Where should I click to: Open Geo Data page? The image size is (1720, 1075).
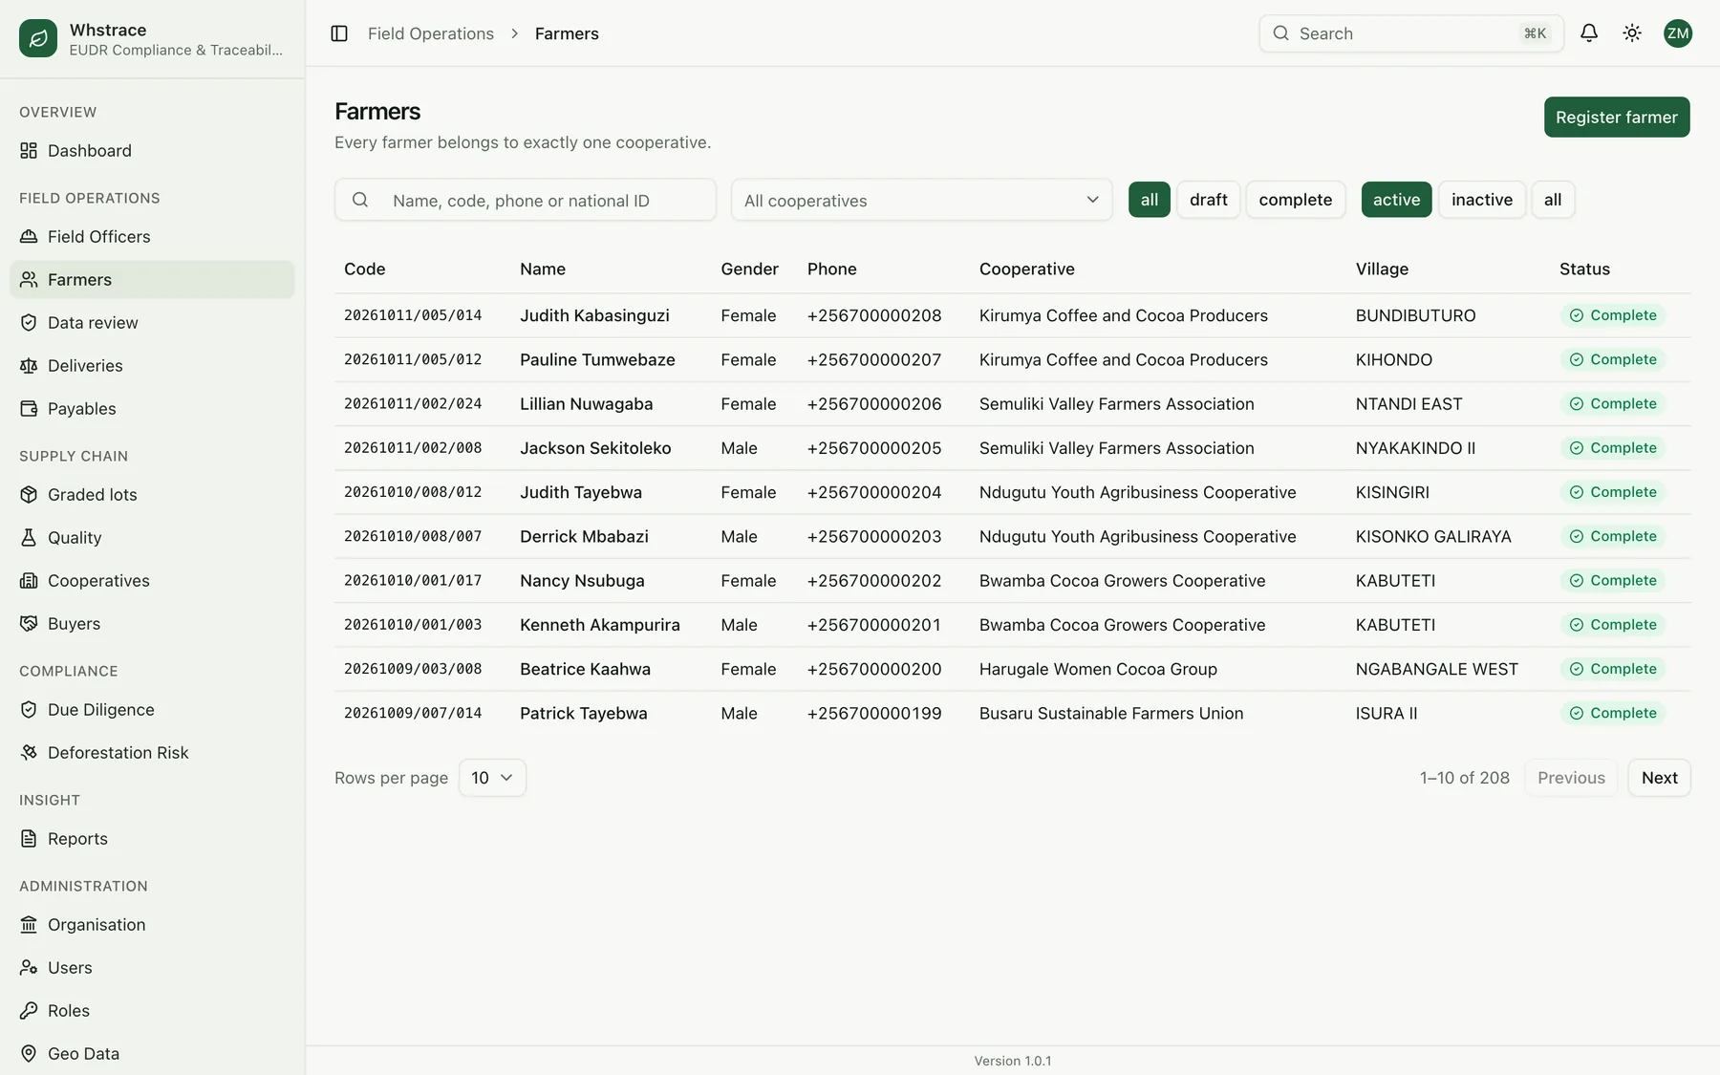click(152, 1054)
